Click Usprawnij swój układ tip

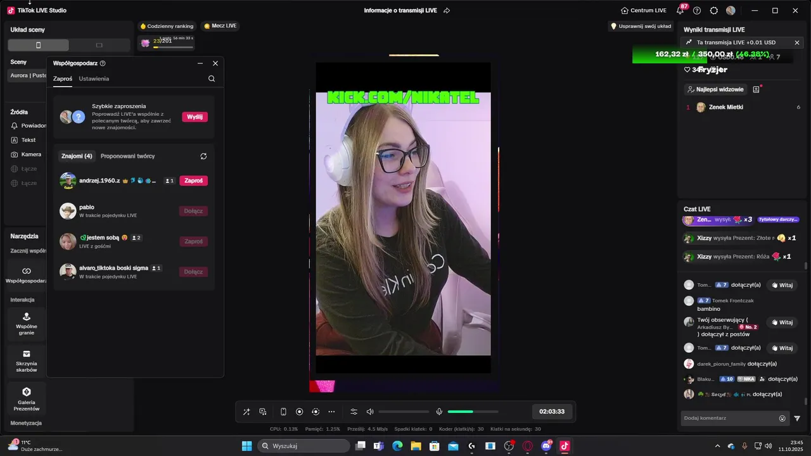pyautogui.click(x=641, y=26)
